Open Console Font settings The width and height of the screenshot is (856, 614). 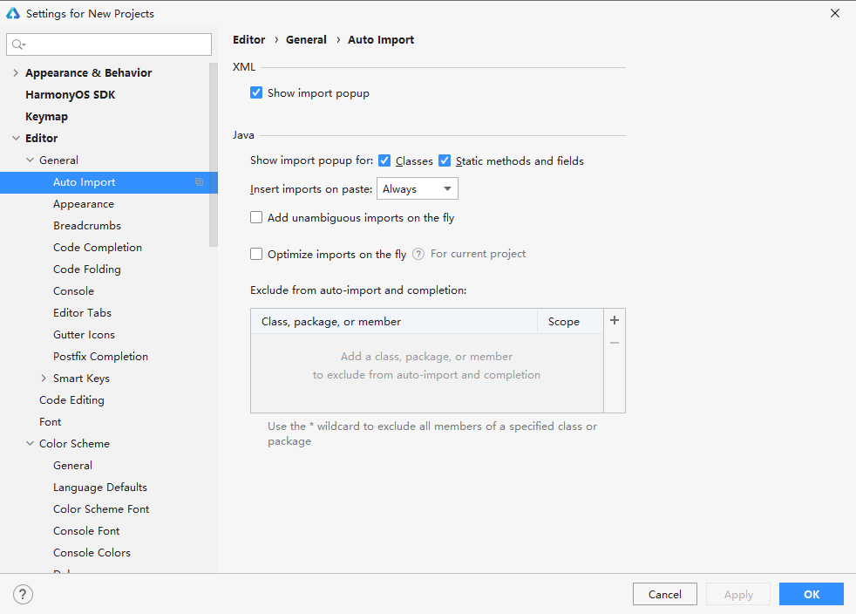coord(86,531)
